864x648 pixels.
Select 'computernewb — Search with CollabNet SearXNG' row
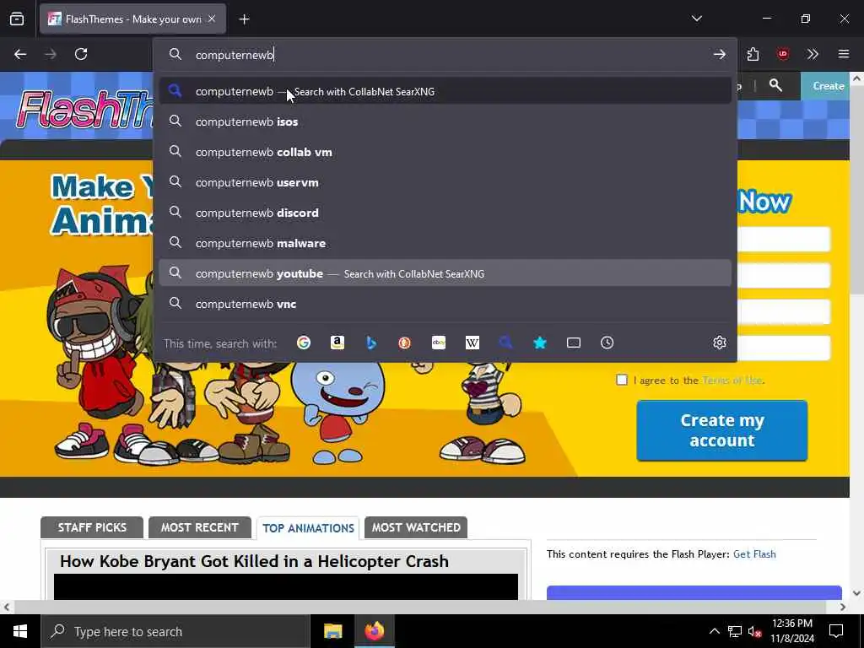pos(445,91)
